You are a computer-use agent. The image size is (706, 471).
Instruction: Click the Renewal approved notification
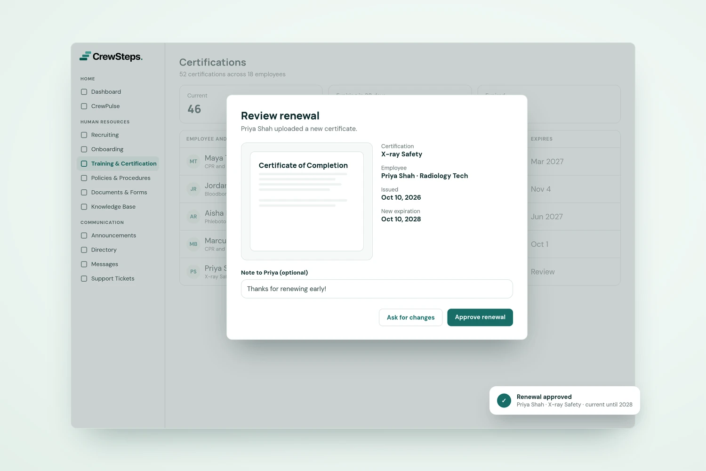coord(565,400)
